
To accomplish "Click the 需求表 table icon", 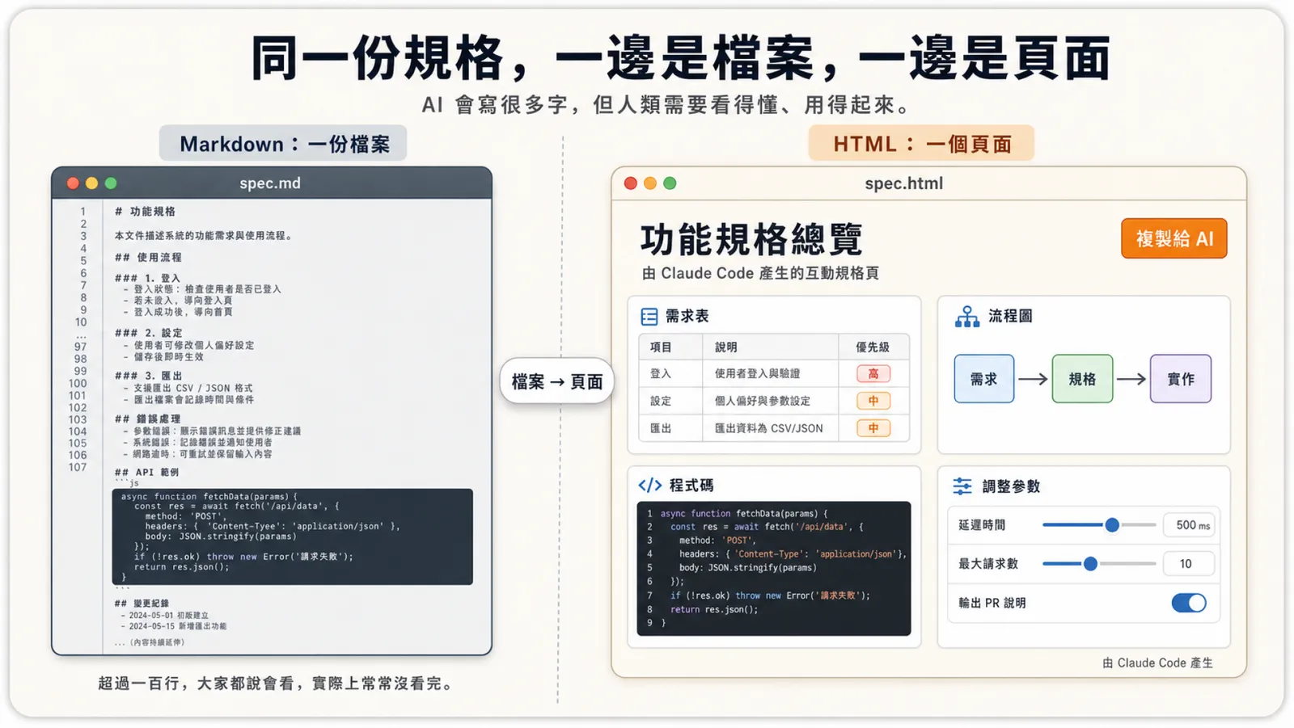I will pos(649,316).
